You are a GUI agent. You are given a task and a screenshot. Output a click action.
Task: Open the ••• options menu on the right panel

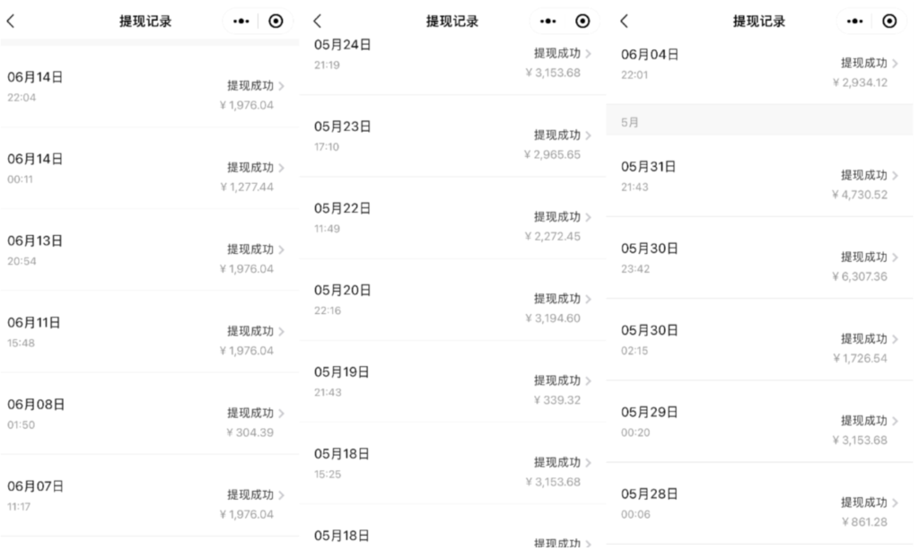[853, 21]
